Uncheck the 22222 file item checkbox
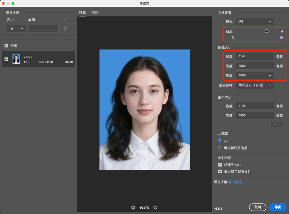The width and height of the screenshot is (289, 214). pos(6,59)
